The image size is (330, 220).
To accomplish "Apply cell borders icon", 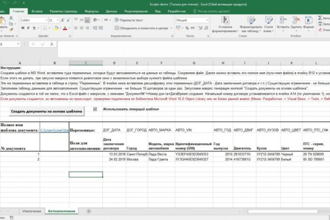I will click(45, 28).
